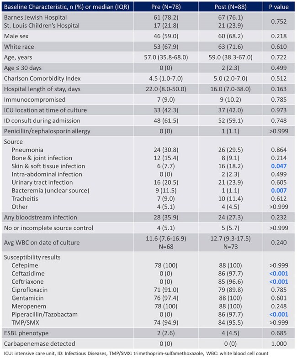Click the blue 0.047 P value

279,166
